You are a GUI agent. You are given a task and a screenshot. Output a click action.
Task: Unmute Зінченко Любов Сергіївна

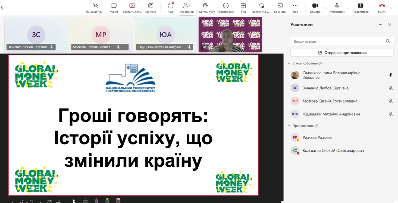(391, 88)
